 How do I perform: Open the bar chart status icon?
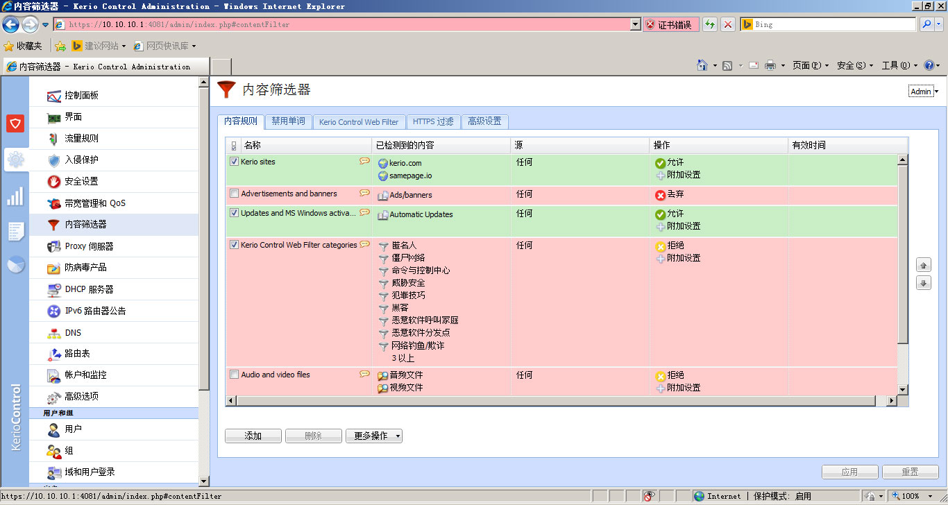point(15,196)
